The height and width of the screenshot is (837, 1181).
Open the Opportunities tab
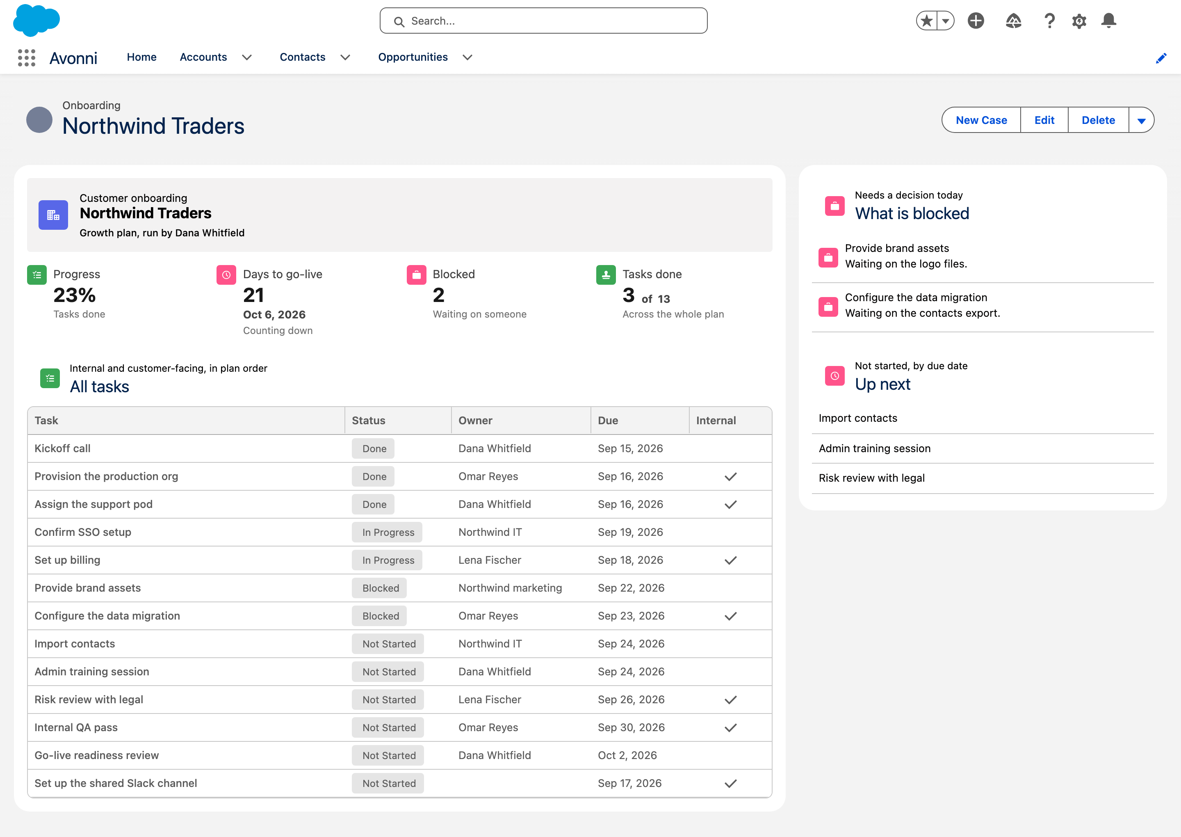[413, 57]
